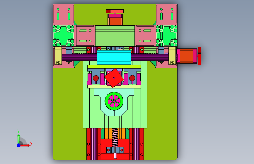Viewport: 254px width, 164px height.
Task: Select the orange stepper motor on the right side
Action: click(x=187, y=56)
